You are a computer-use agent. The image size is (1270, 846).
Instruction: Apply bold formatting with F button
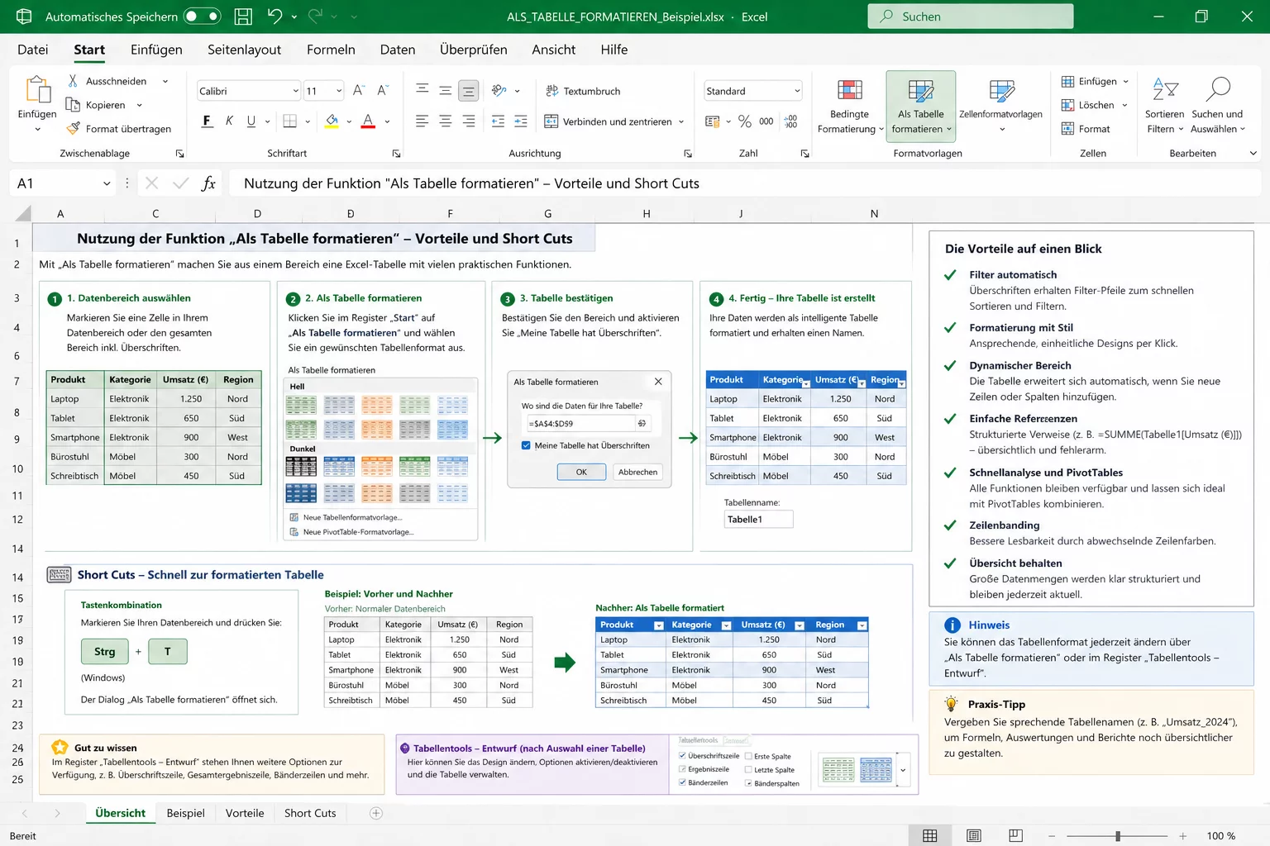pyautogui.click(x=207, y=121)
